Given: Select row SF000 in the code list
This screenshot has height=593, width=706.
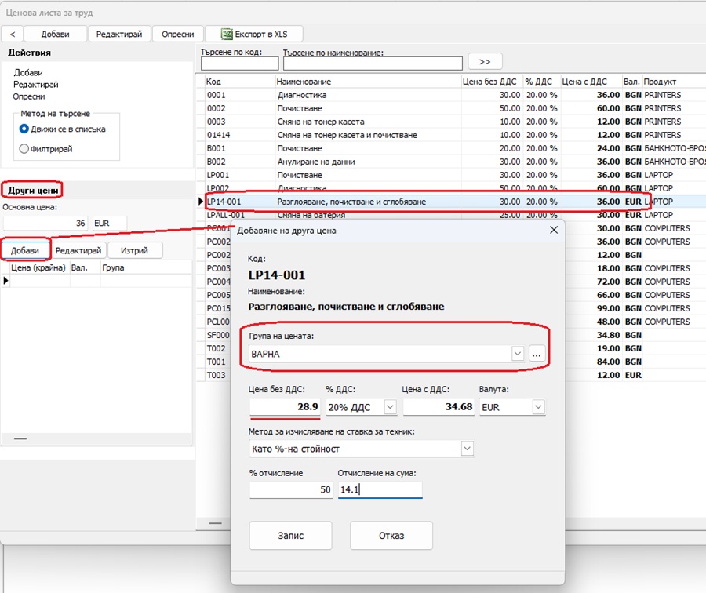Looking at the screenshot, I should 218,335.
